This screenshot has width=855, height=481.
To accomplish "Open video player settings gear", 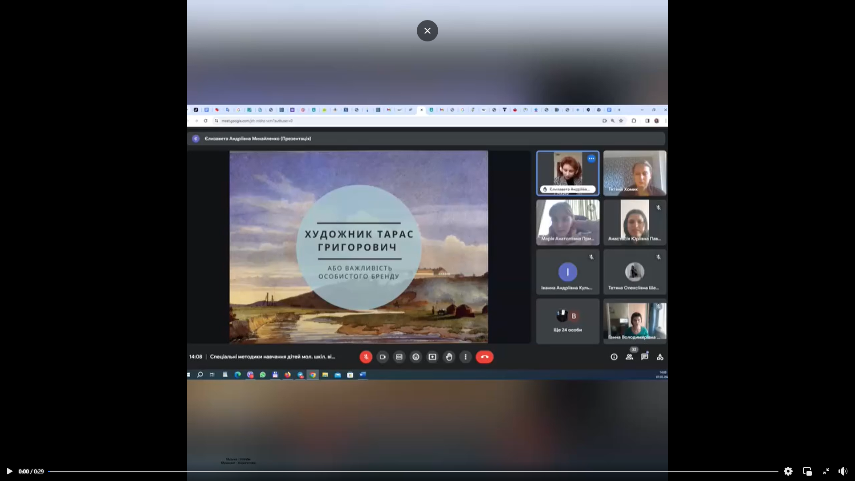I will (788, 471).
